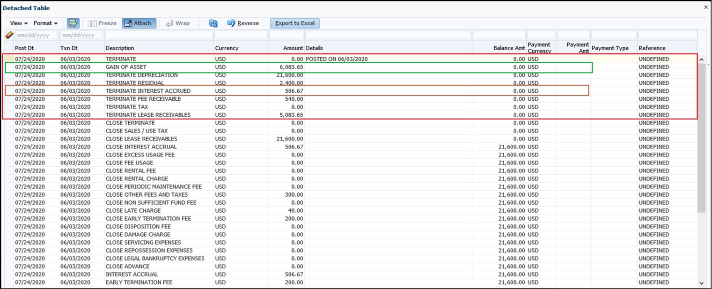Select the CLOSE LATE CHARGE row
Screen dimensions: 712x289
click(351, 210)
